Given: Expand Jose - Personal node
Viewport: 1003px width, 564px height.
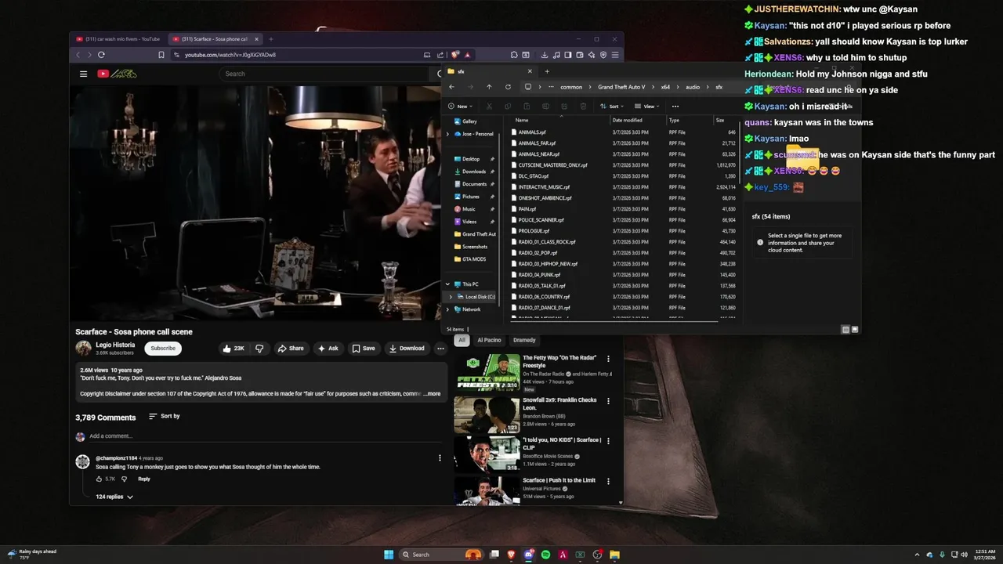Looking at the screenshot, I should tap(447, 134).
